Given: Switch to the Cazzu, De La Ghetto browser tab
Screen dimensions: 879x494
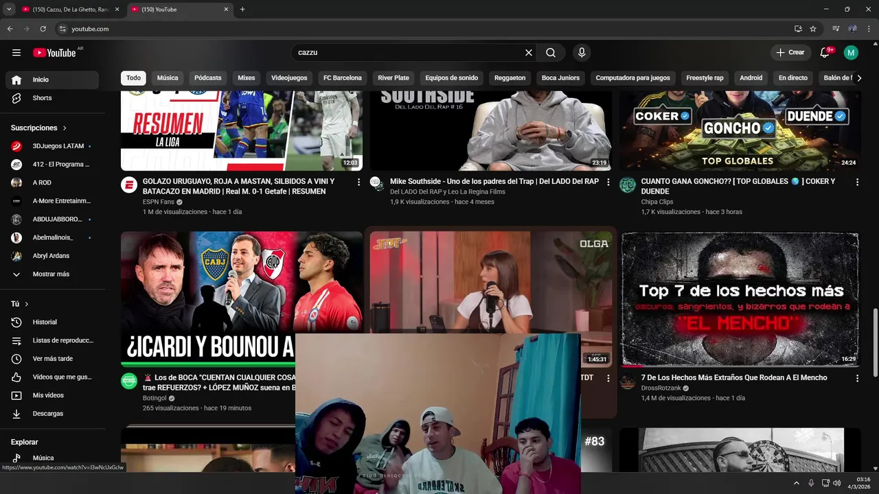Looking at the screenshot, I should tap(69, 10).
